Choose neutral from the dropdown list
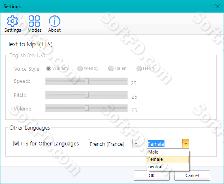Screen dimensions: 224x184 click(x=168, y=167)
